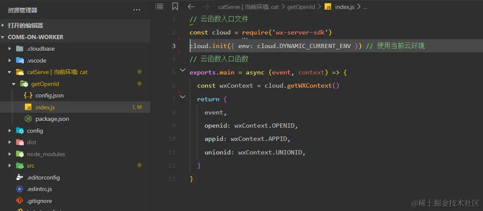
Task: Expand the node_modules folder chevron
Action: [x=10, y=154]
